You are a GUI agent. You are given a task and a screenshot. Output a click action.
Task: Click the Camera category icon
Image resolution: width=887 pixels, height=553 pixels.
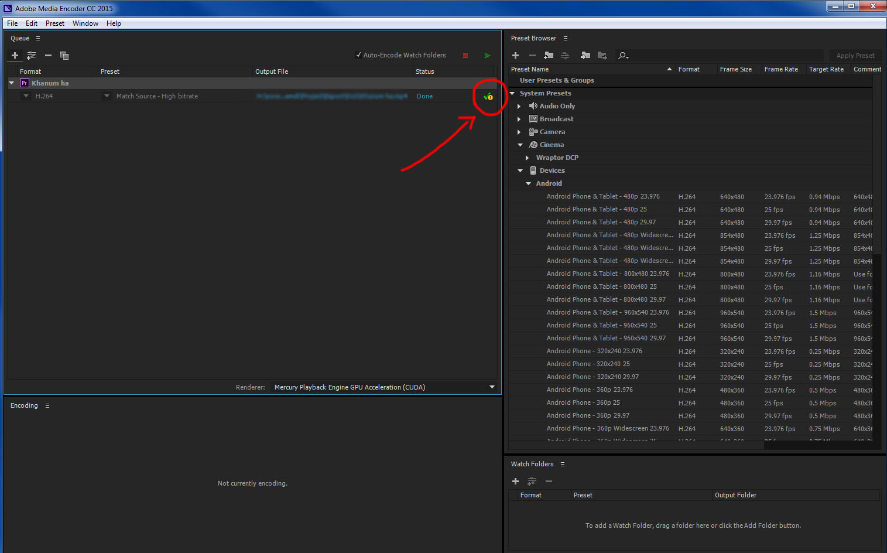pyautogui.click(x=533, y=132)
